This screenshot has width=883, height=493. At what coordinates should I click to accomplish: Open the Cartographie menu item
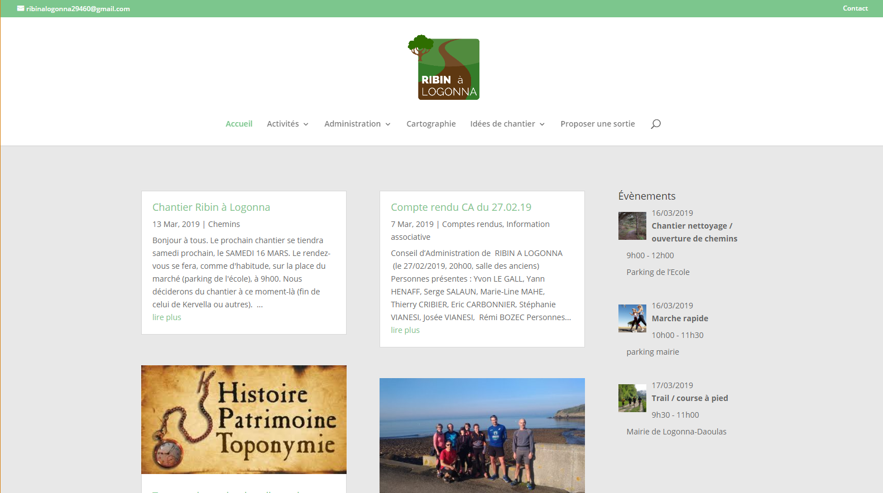[431, 124]
